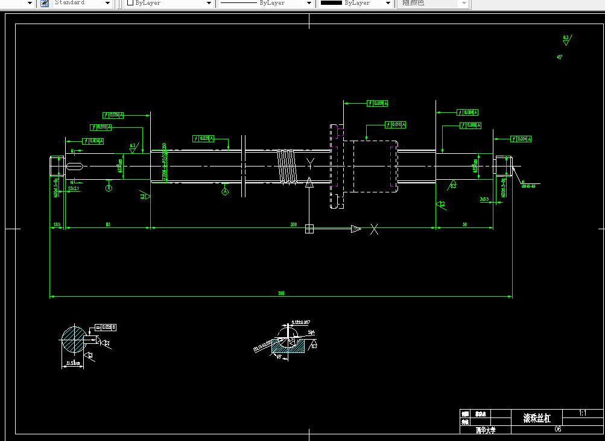Select the 45° text at top right
The height and width of the screenshot is (441, 605).
pyautogui.click(x=560, y=57)
